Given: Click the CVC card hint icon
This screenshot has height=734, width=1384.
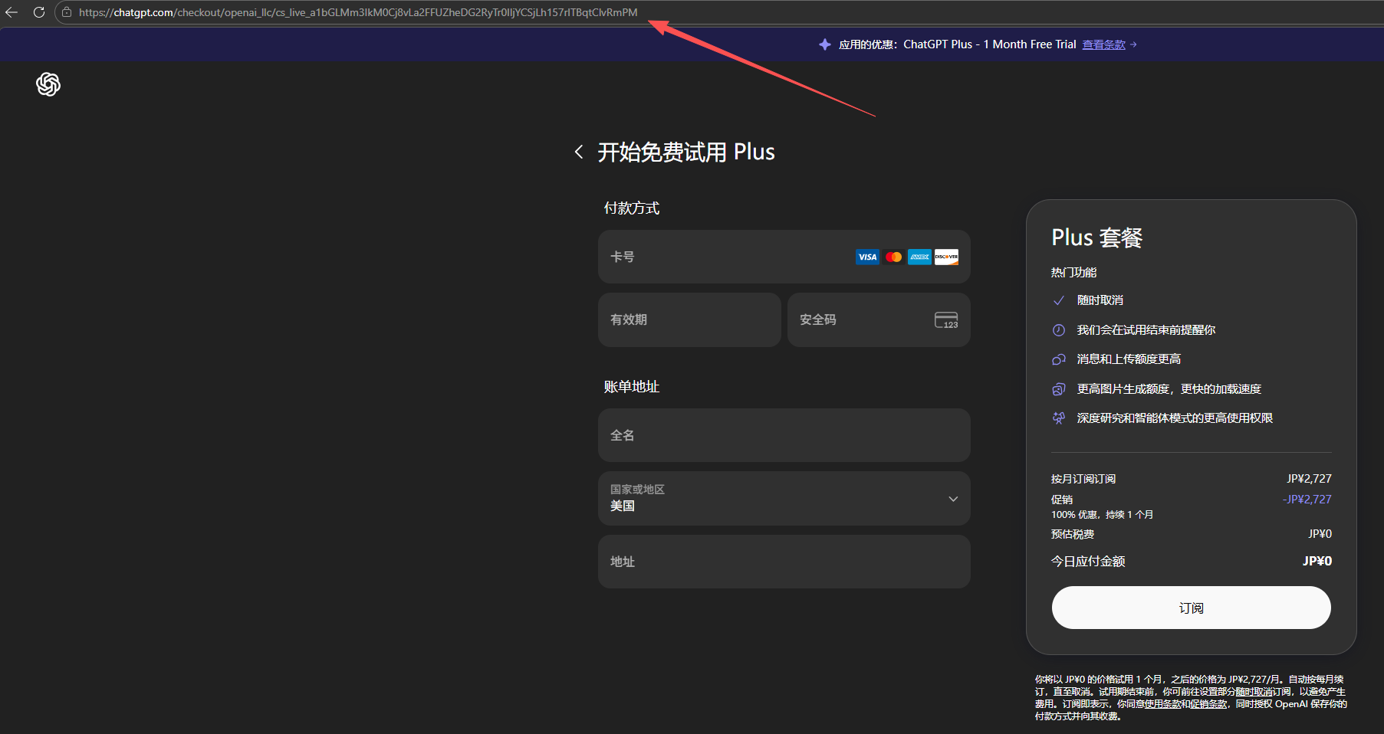Looking at the screenshot, I should [x=946, y=320].
